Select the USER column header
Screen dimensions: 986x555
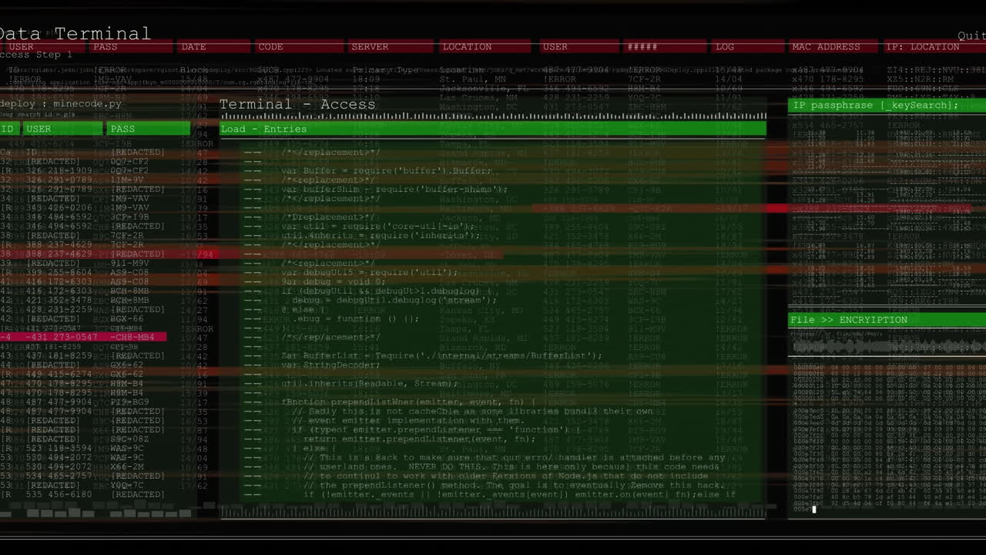[x=23, y=47]
